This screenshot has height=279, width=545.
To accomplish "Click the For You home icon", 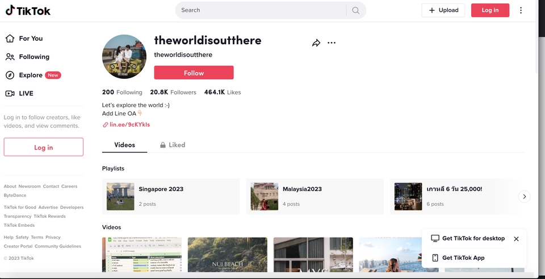I will (10, 39).
